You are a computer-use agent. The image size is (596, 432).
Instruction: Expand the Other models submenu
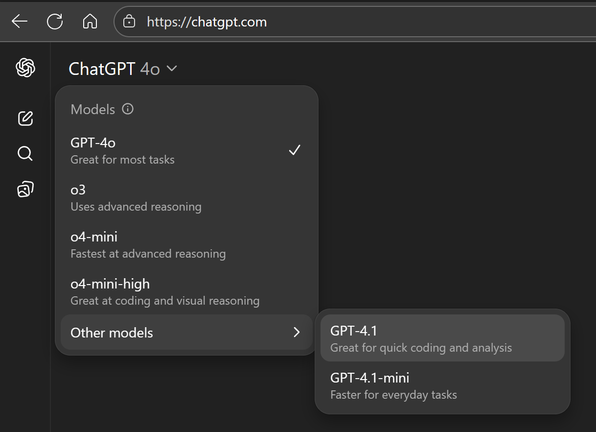click(x=186, y=333)
